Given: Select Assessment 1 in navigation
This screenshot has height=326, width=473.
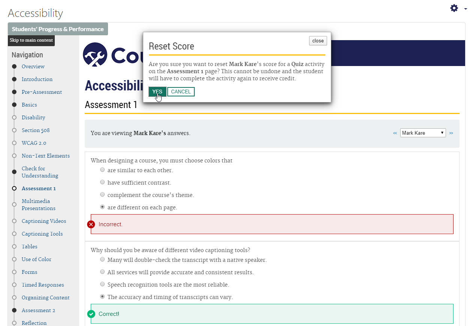Looking at the screenshot, I should click(x=39, y=188).
